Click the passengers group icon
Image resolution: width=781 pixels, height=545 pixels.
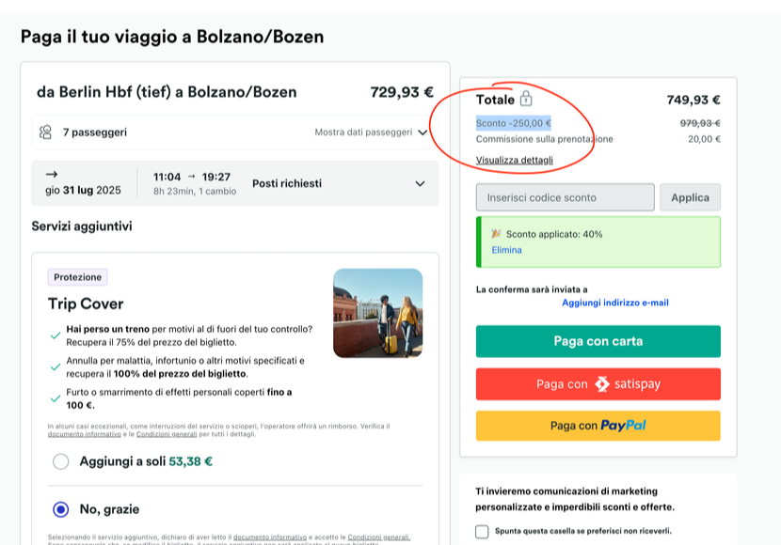pos(45,132)
